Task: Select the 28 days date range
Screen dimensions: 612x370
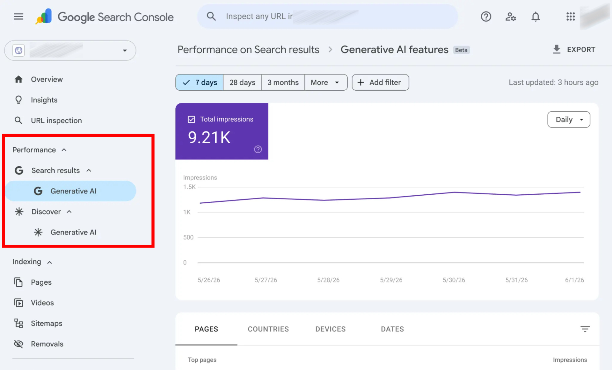Action: click(x=242, y=82)
